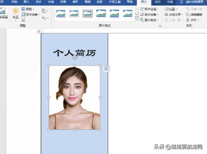This screenshot has height=154, width=207.
Task: Click the layout options icon beside photo
Action: 106,68
